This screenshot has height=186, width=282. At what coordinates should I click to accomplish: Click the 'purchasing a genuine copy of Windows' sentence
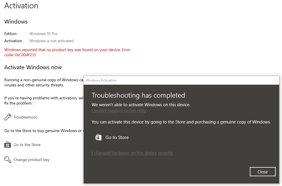click(x=181, y=122)
